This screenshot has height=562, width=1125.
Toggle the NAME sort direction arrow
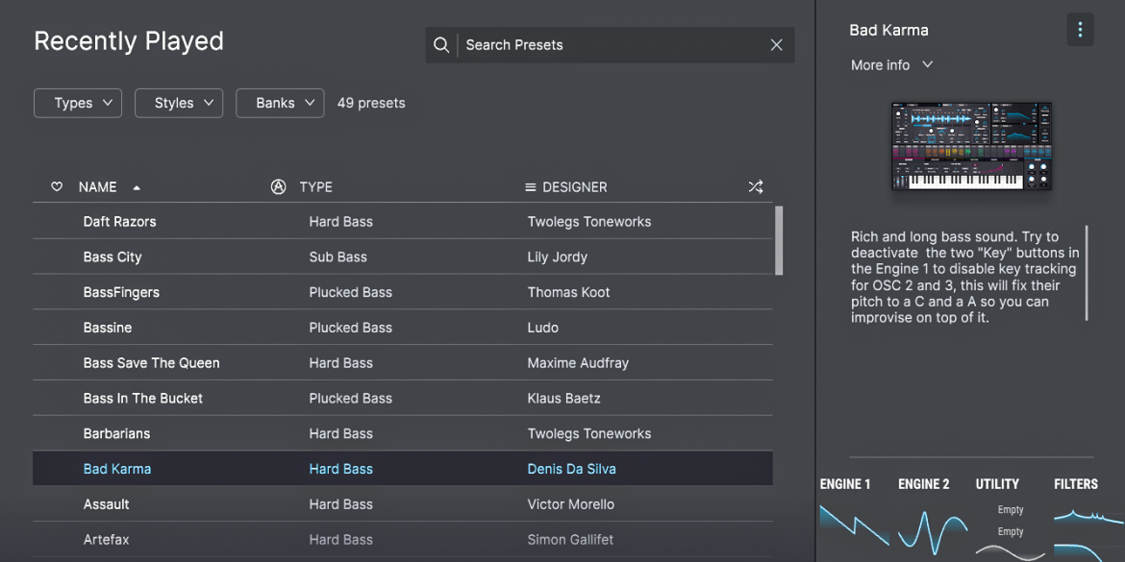[x=137, y=187]
